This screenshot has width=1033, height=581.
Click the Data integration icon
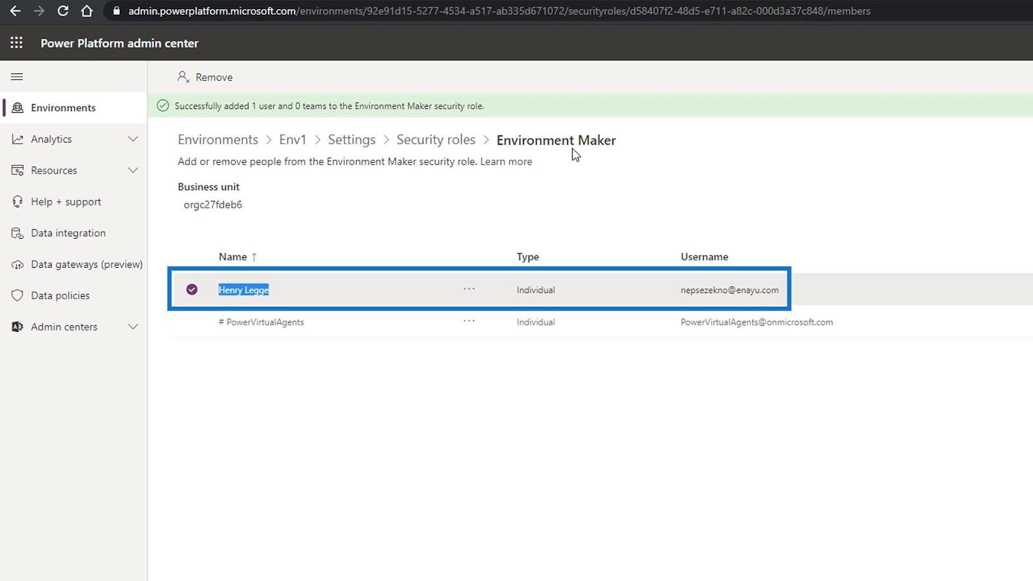pos(17,233)
